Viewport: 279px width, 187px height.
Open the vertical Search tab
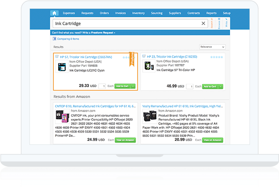212,23
